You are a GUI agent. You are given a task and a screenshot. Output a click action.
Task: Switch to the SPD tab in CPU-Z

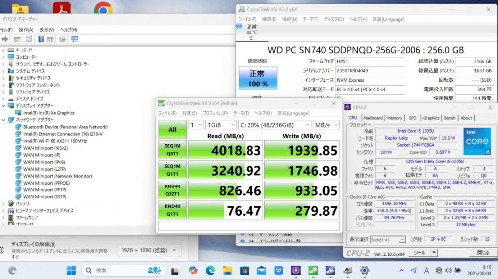412,118
